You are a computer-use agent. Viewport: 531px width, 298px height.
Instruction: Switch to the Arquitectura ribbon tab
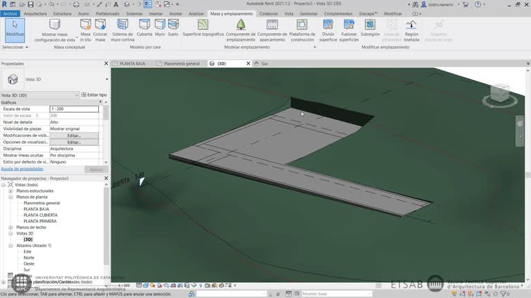click(35, 13)
